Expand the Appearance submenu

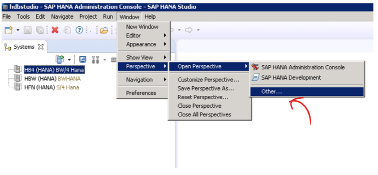coord(144,44)
